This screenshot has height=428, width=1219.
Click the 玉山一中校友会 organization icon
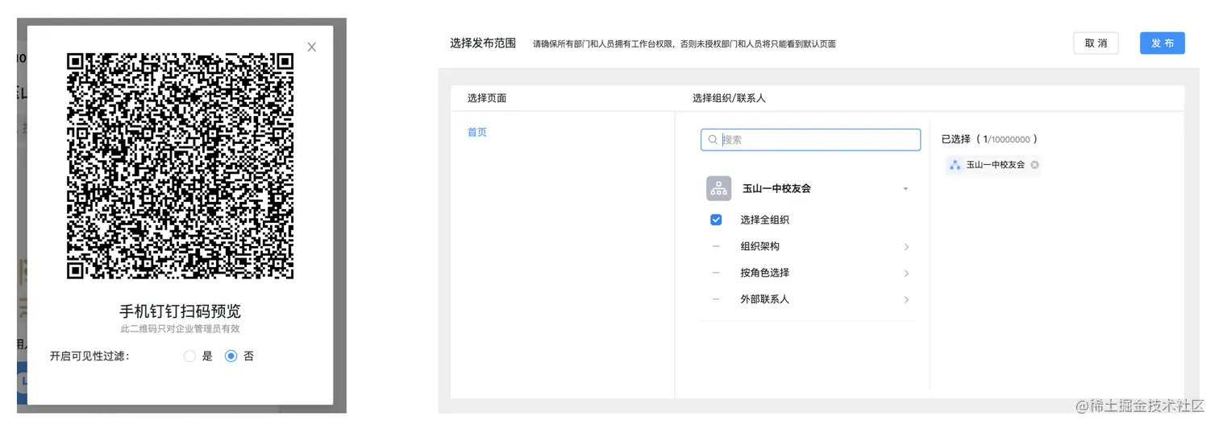pyautogui.click(x=718, y=188)
